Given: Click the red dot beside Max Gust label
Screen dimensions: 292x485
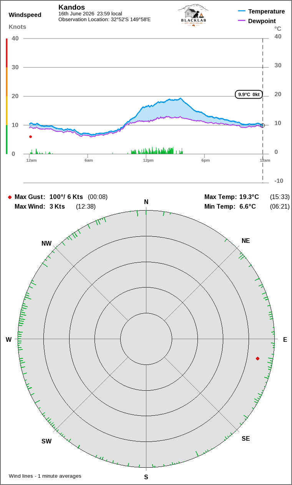Looking at the screenshot, I should click(x=10, y=197).
